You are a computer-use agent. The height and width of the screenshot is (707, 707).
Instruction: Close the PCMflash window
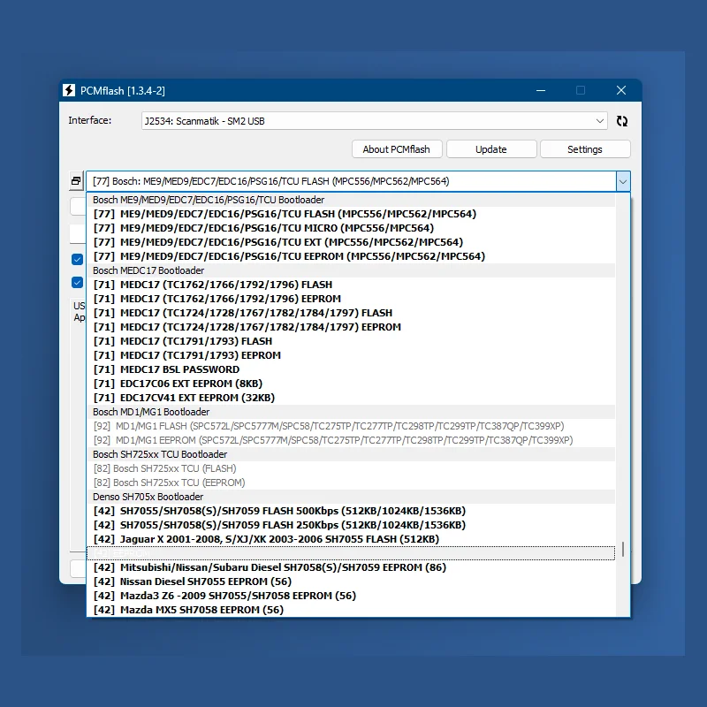click(x=621, y=91)
